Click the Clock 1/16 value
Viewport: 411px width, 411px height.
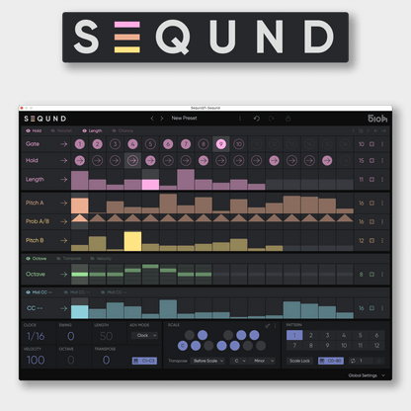pyautogui.click(x=36, y=336)
